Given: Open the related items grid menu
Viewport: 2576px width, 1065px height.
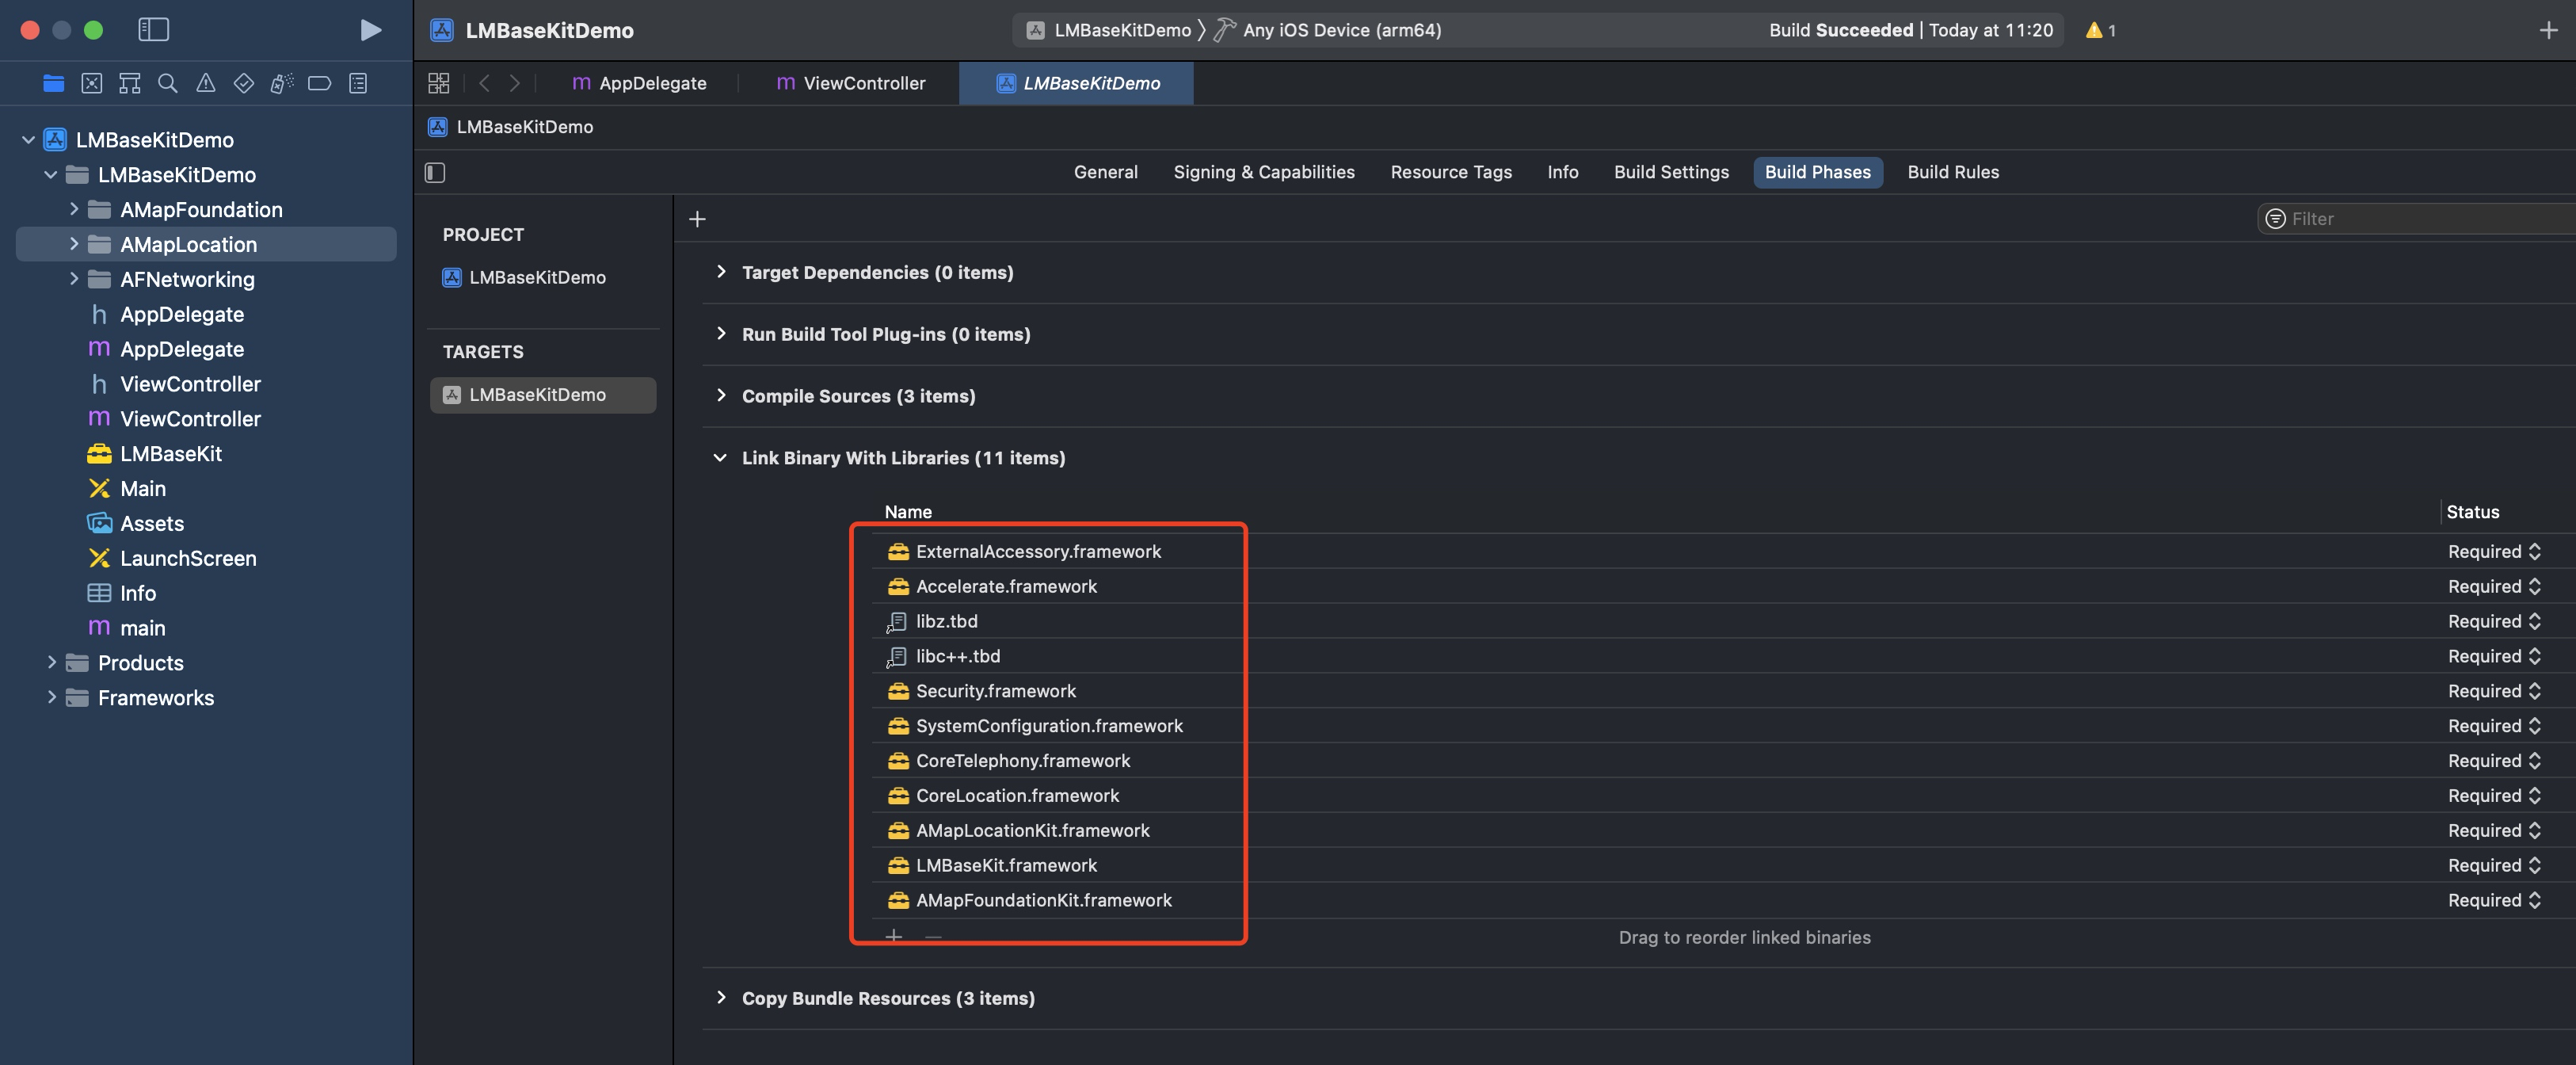Looking at the screenshot, I should point(439,83).
